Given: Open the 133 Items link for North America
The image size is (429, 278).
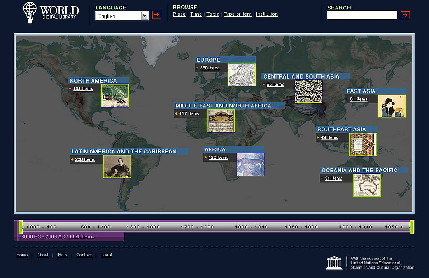Looking at the screenshot, I should pyautogui.click(x=83, y=88).
